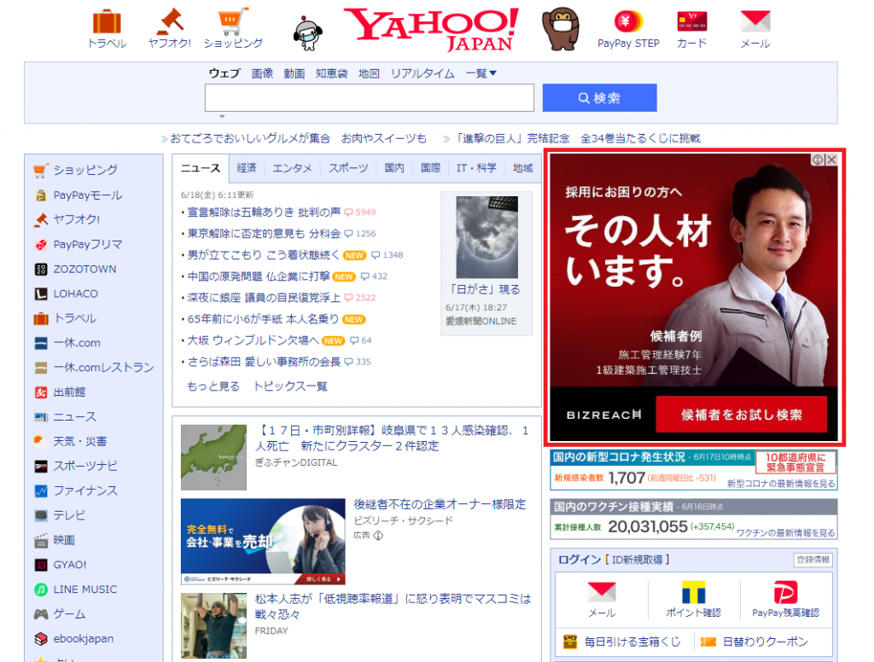
Task: Open the 会社・事業を売却 ad thumbnail
Action: [263, 542]
